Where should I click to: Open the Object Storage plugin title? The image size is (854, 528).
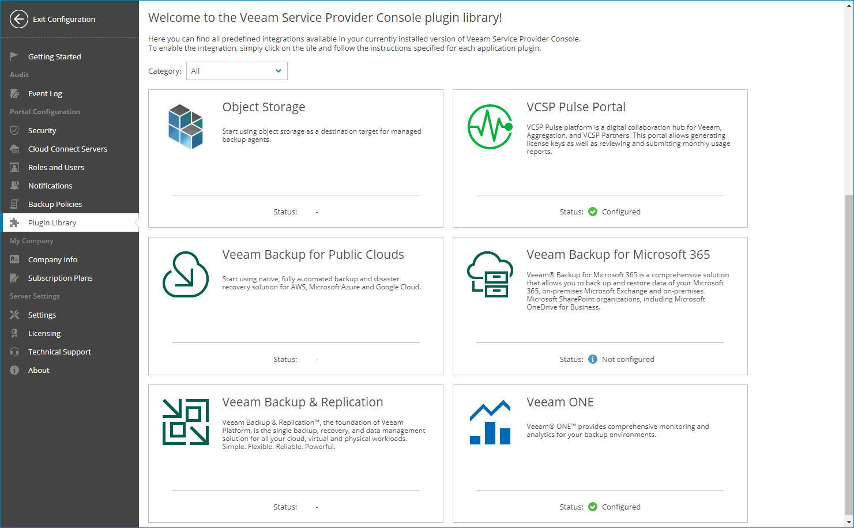coord(264,107)
